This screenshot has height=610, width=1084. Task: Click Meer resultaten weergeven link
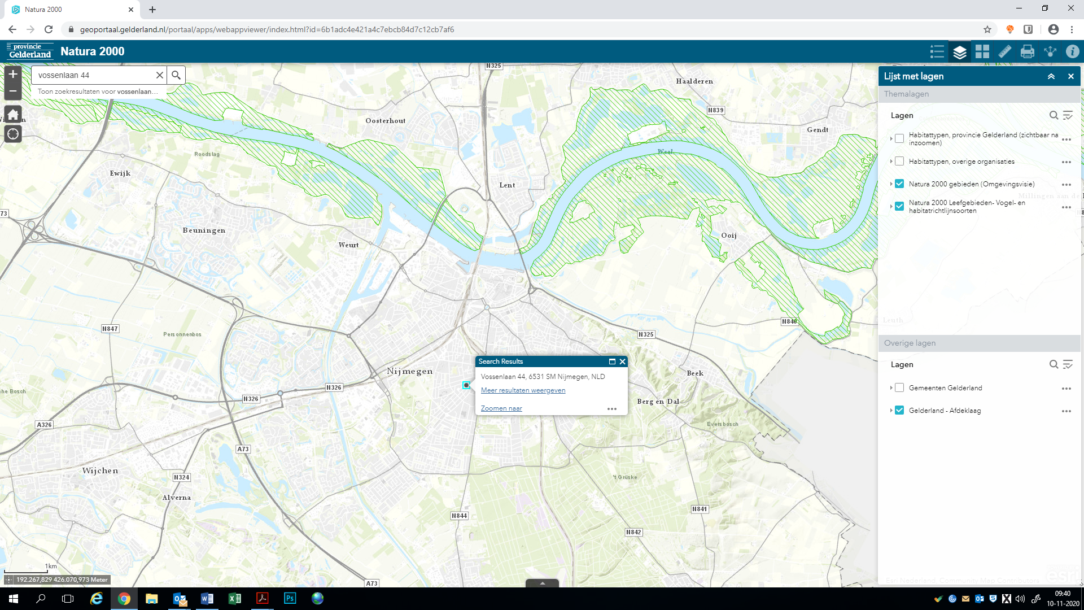click(523, 390)
